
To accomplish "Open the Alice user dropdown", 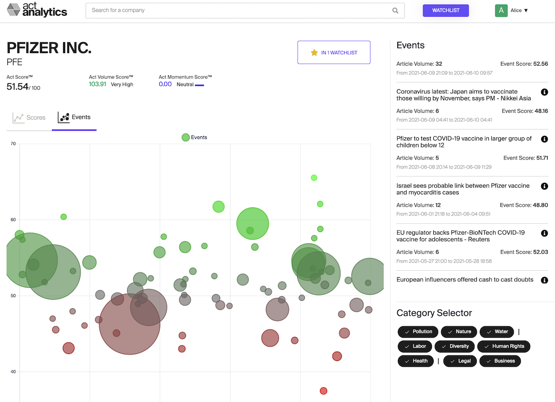I will [519, 10].
